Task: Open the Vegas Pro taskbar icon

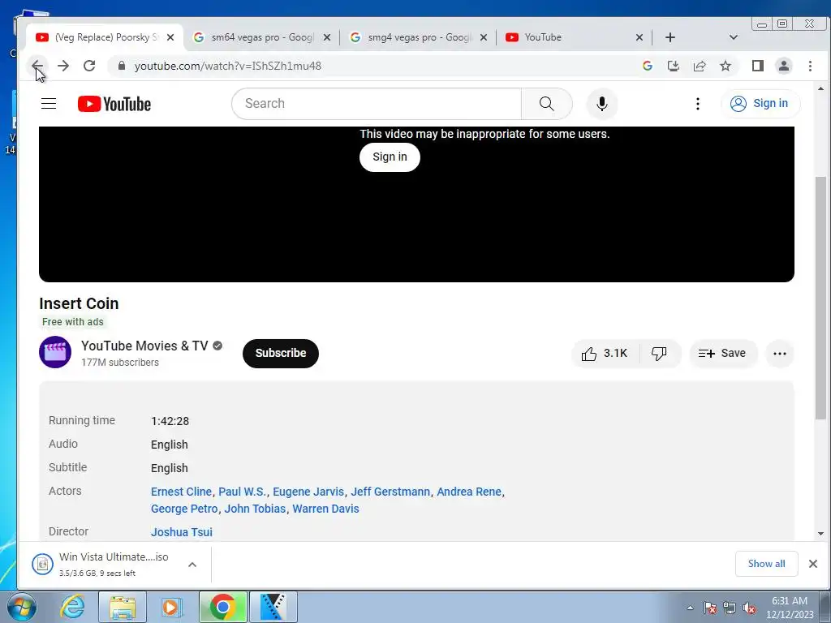Action: coord(273,607)
